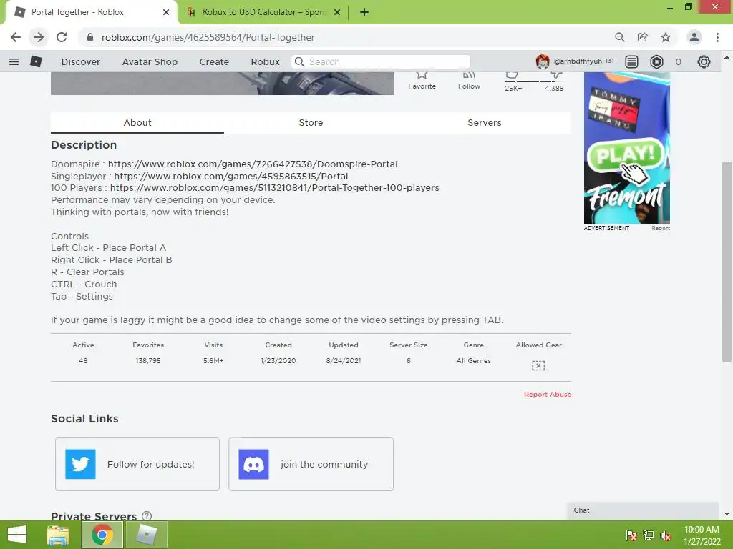The width and height of the screenshot is (733, 549).
Task: Click favorites count 138,795
Action: (148, 361)
